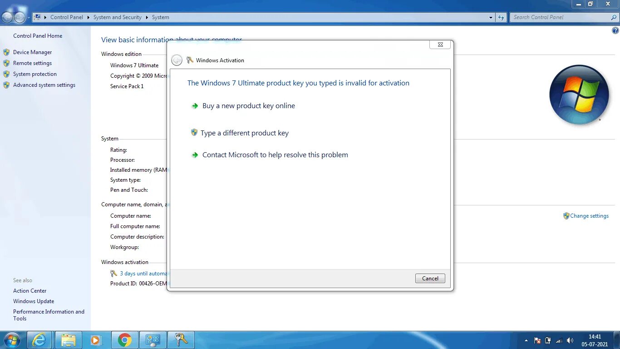This screenshot has height=349, width=620.
Task: Expand the arrow before Control Panel breadcrumb
Action: point(45,17)
